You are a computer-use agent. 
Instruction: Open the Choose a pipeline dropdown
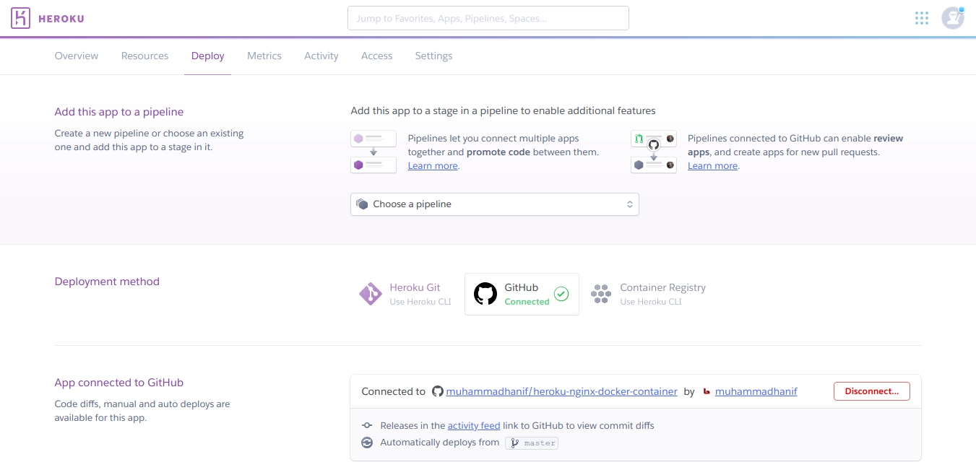(495, 204)
